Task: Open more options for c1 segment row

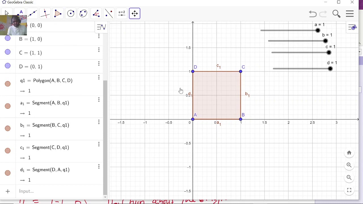Action: click(99, 144)
